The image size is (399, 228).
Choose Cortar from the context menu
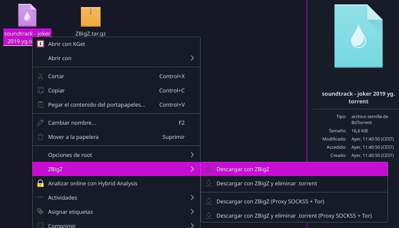[x=116, y=76]
